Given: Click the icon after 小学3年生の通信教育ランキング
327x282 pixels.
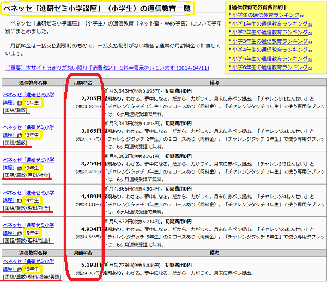Looking at the screenshot, I should tap(310, 42).
